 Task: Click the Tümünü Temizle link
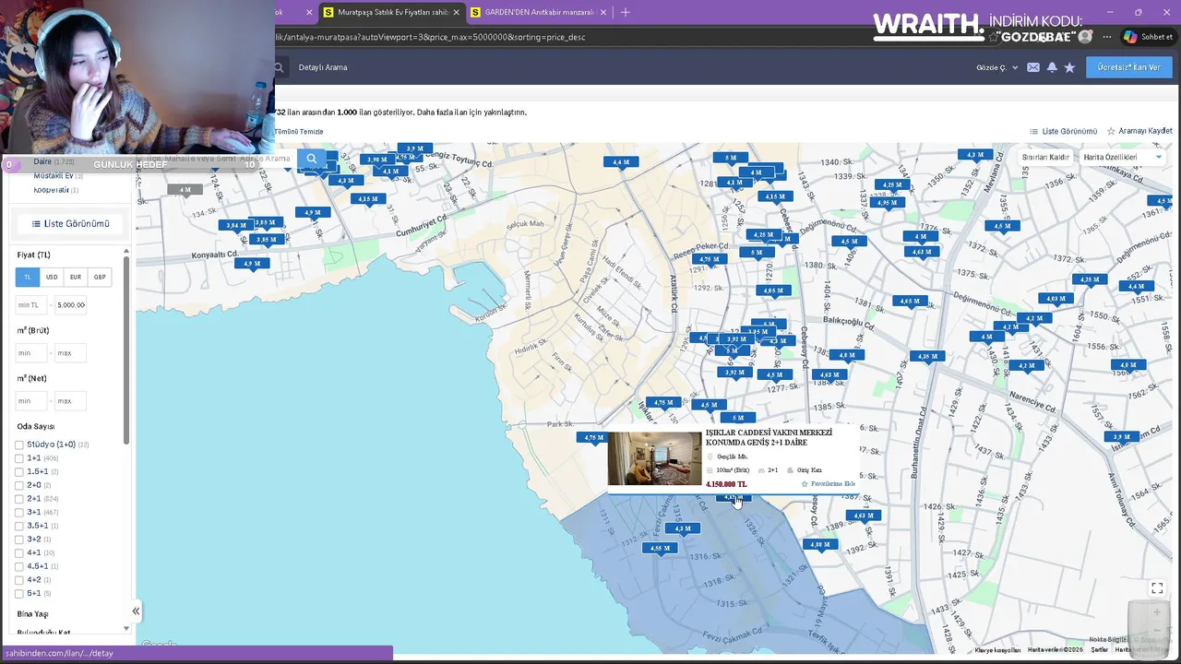299,132
